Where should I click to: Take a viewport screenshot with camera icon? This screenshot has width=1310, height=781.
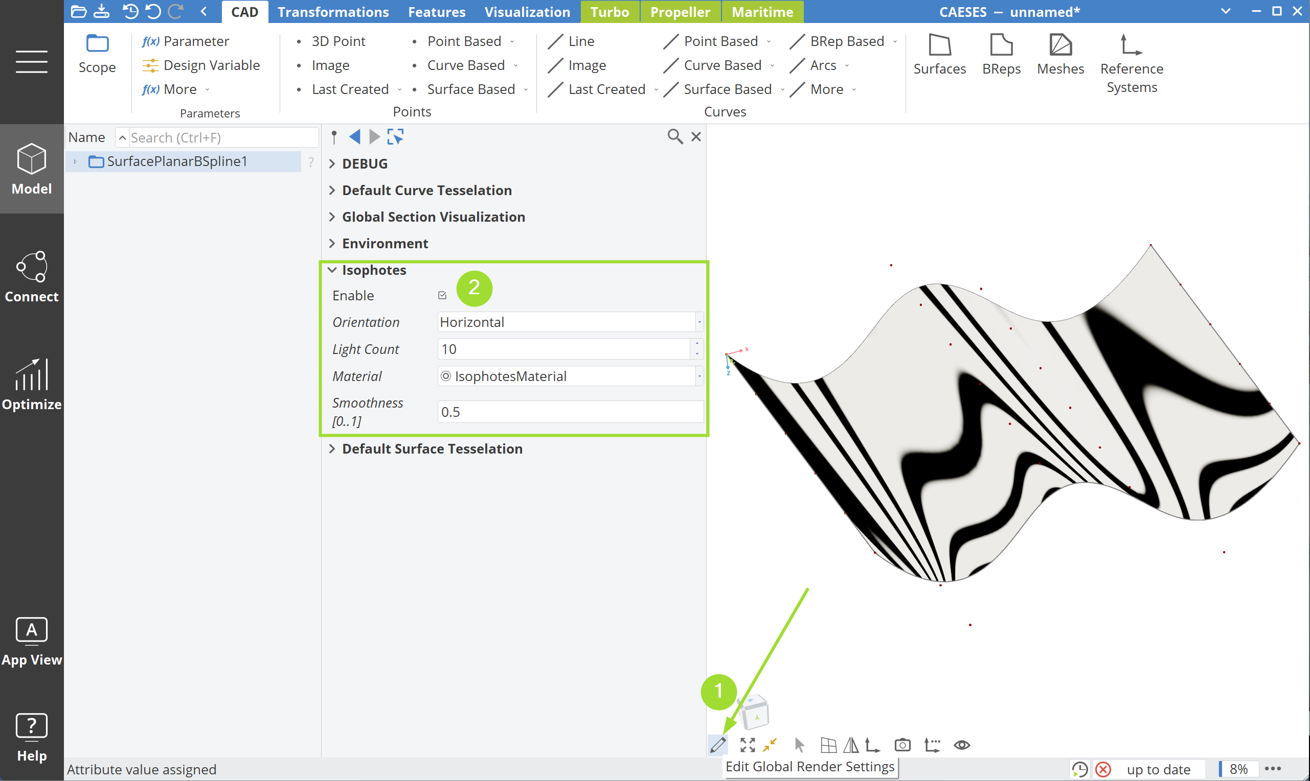(x=902, y=745)
